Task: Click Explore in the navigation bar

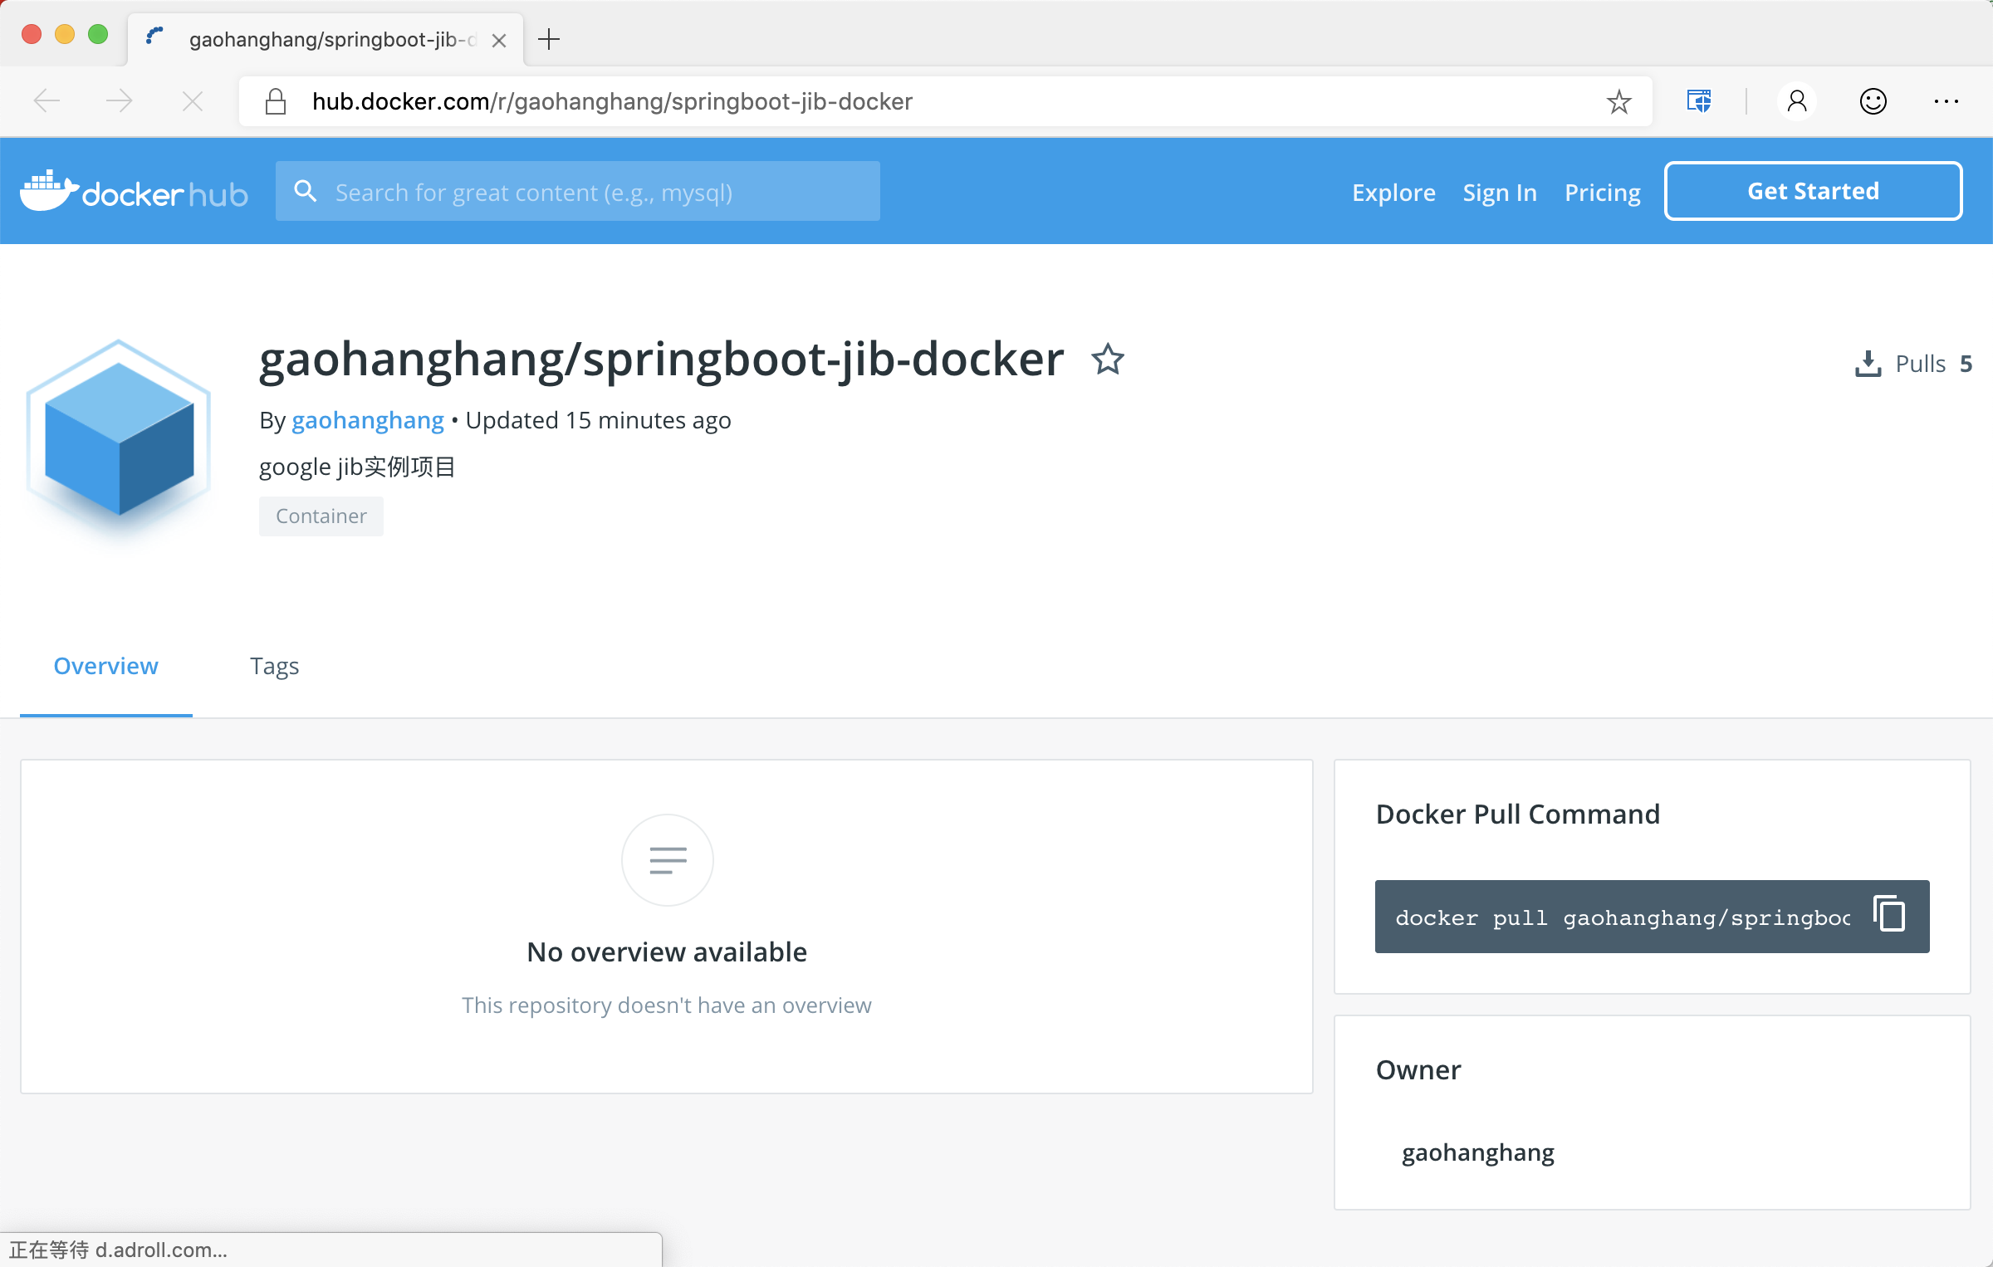Action: pos(1393,193)
